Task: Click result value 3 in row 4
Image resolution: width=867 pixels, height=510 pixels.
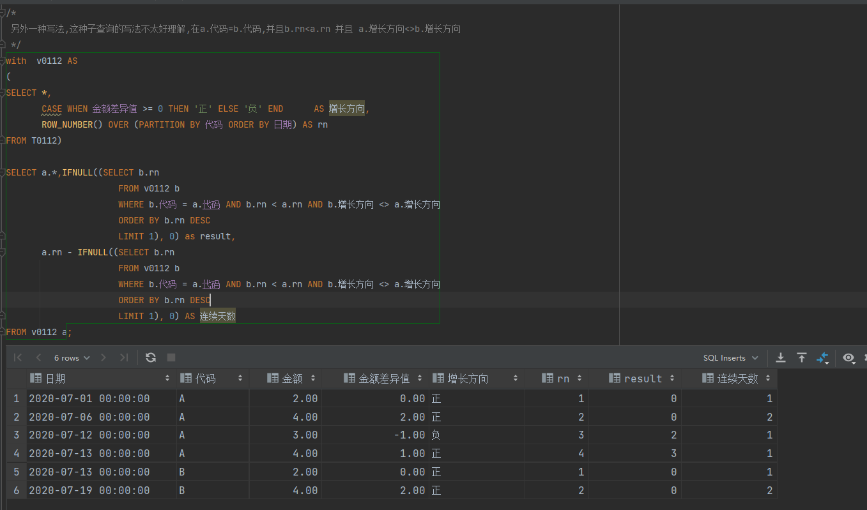Action: pyautogui.click(x=635, y=454)
